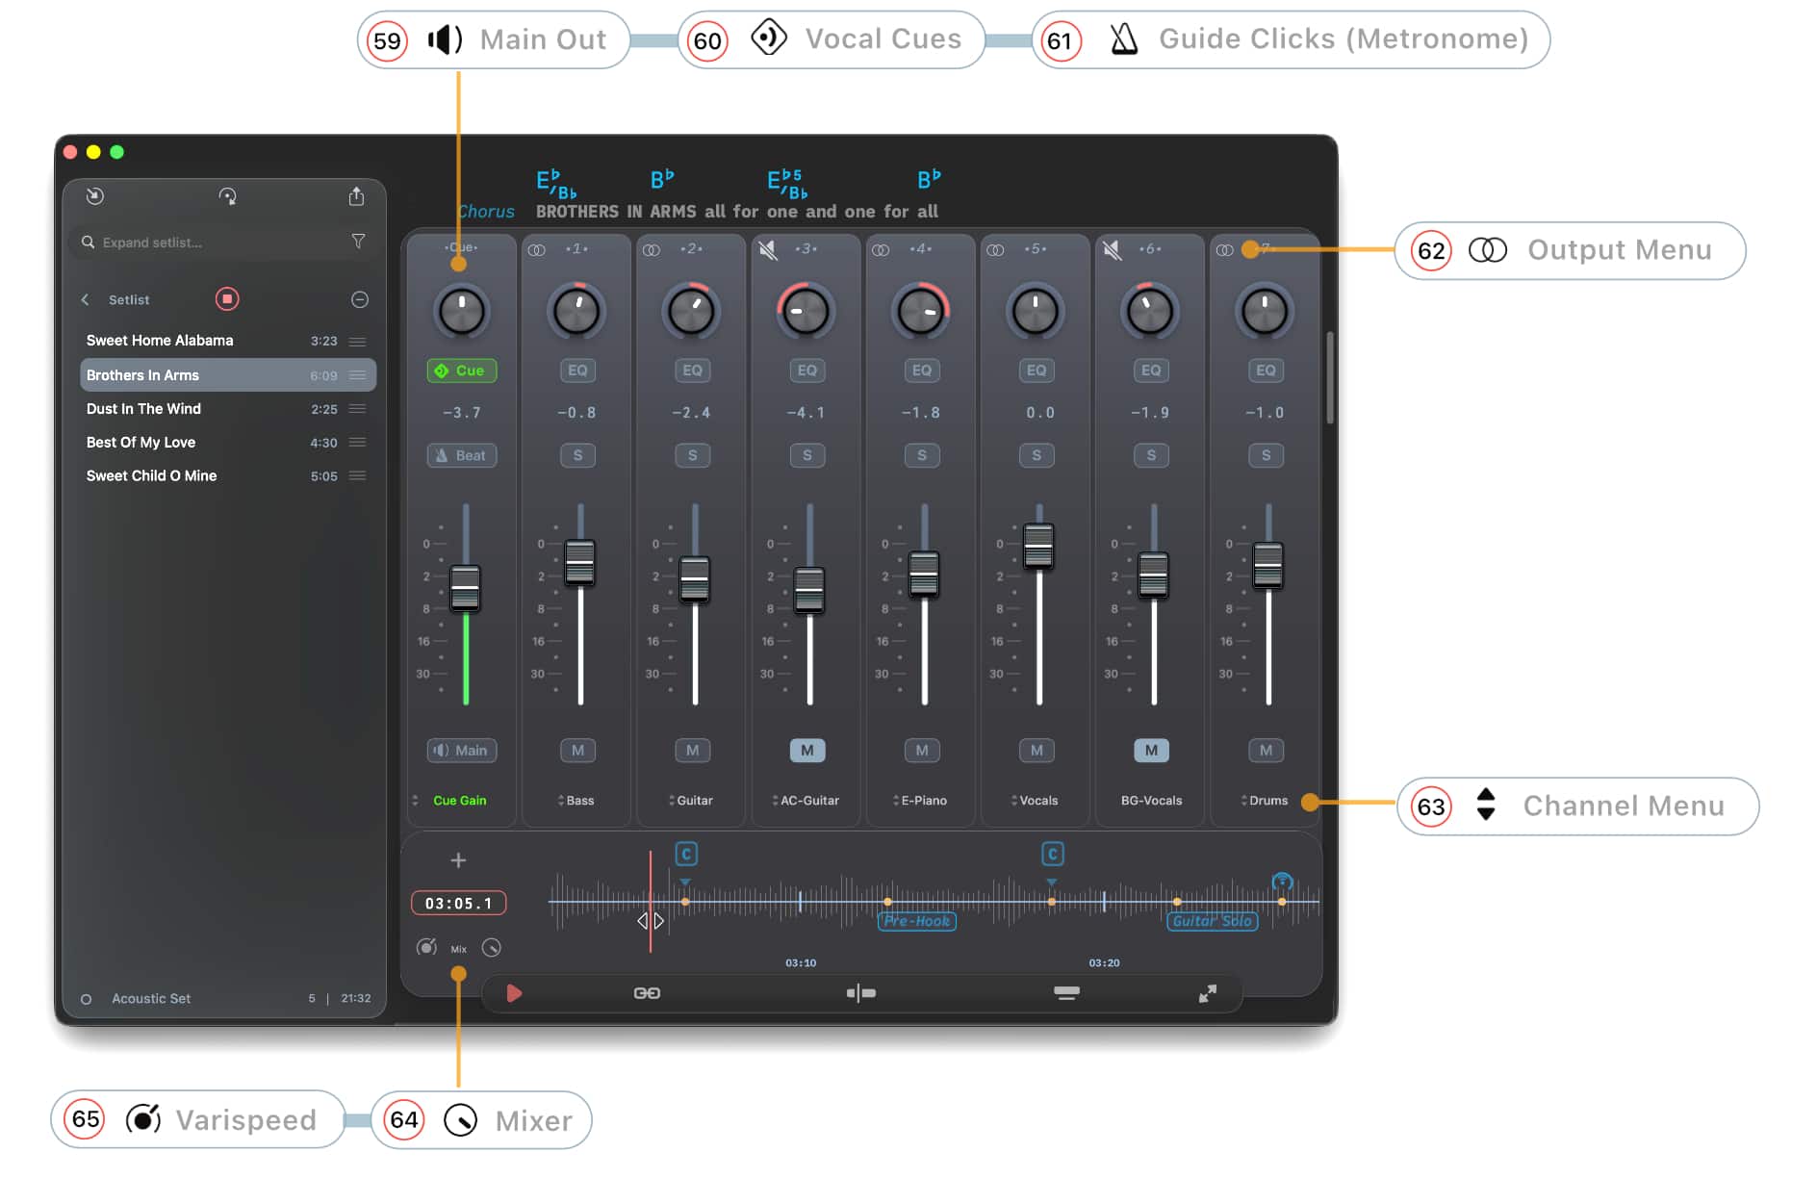Click the minus circle icon beside Setlist
Screen dimensions: 1817x1177
coord(360,299)
